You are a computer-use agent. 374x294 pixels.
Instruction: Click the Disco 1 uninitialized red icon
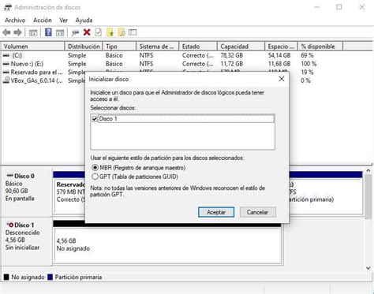point(10,225)
